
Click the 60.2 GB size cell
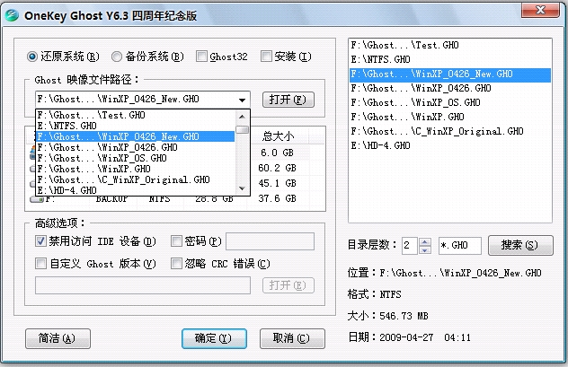(x=277, y=168)
